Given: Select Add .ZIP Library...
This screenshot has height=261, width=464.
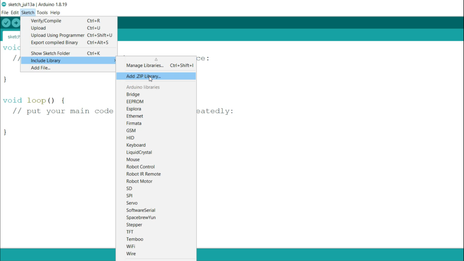Looking at the screenshot, I should point(156,76).
